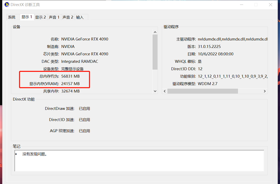
Task: Click the feature levels value 12_1,12_0
Action: pos(233,77)
